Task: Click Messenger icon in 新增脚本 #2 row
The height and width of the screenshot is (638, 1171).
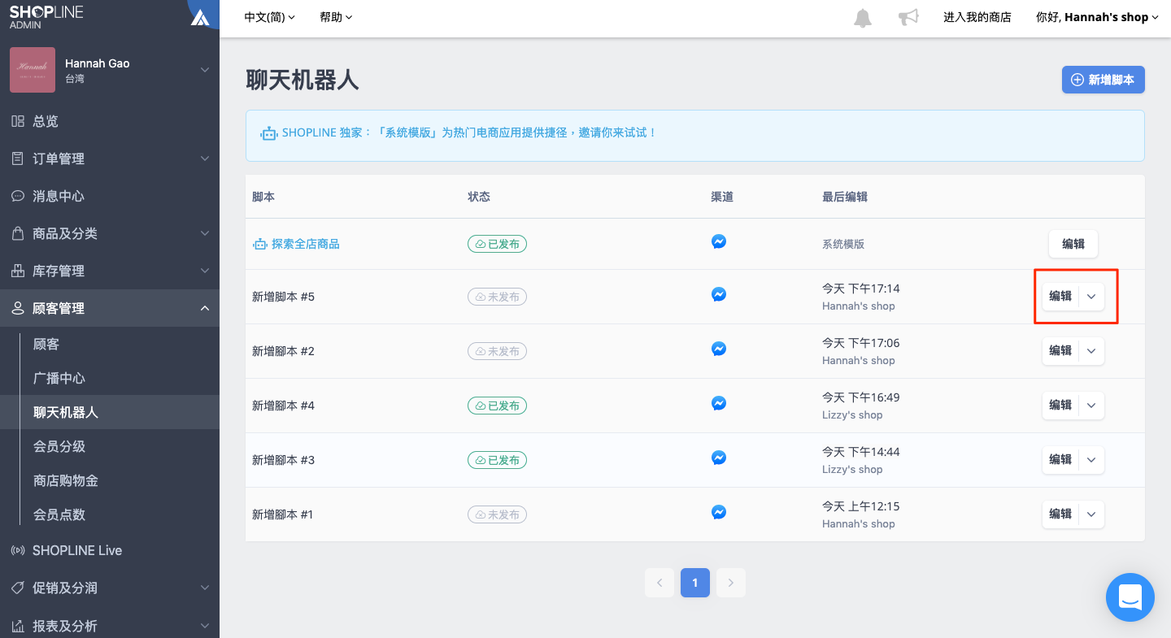Action: [x=719, y=349]
